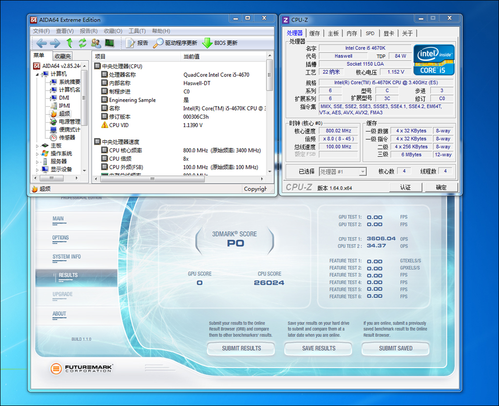Screen dimensions: 499x406
Task: Click the Intel Core i5 logo in CPU-Z
Action: click(433, 61)
